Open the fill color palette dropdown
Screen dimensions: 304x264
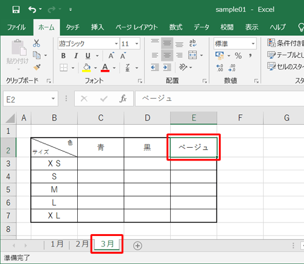pos(95,68)
